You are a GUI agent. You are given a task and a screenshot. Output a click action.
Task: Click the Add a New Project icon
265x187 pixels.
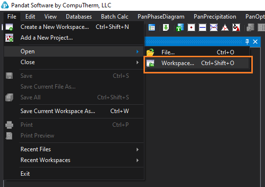9,38
